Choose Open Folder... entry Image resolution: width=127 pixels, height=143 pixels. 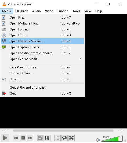(x=42, y=29)
